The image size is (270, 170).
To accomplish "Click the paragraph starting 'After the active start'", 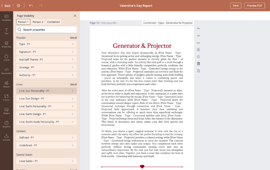I will [x=142, y=108].
